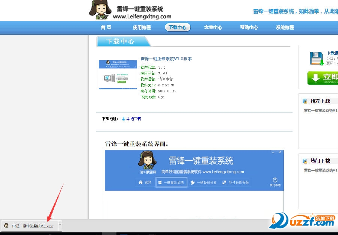Click the 推荐下载 software list entry
338x235 pixels.
(321, 110)
